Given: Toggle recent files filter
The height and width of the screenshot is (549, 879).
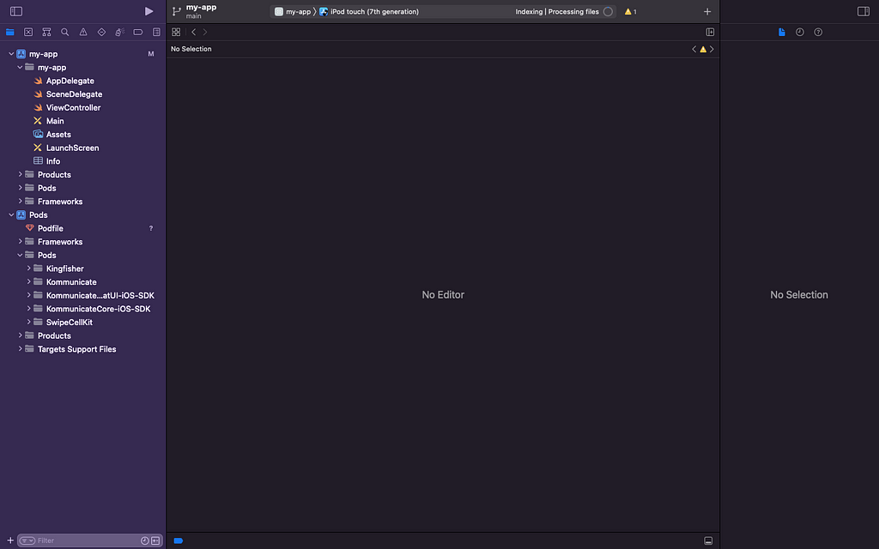Looking at the screenshot, I should click(144, 540).
